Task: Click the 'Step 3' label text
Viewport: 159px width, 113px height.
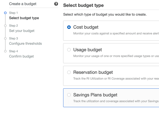Action: tap(14, 38)
